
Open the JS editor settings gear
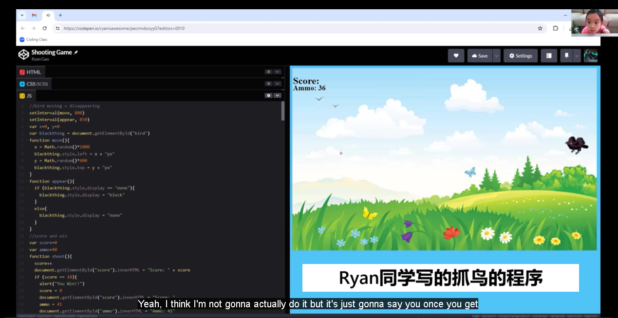268,96
